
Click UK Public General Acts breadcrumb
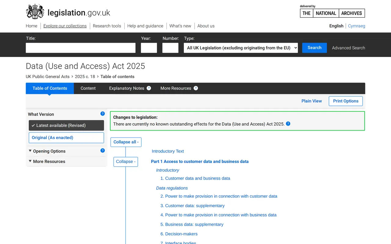48,77
